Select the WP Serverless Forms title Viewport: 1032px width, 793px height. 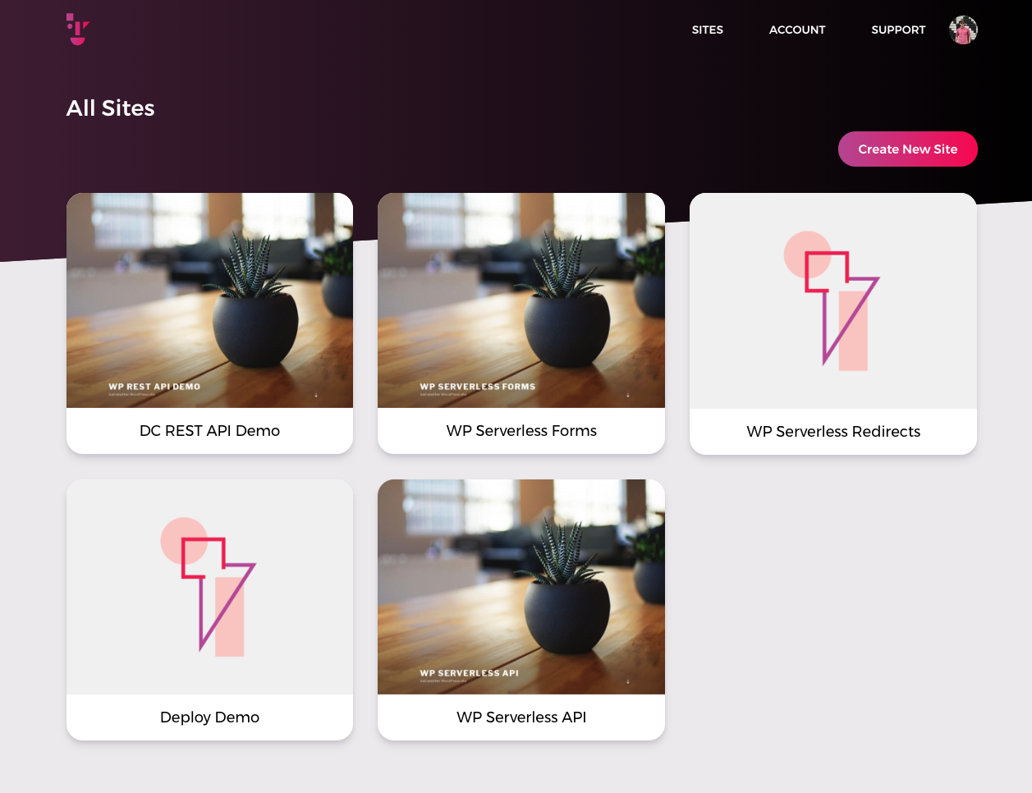click(x=521, y=431)
